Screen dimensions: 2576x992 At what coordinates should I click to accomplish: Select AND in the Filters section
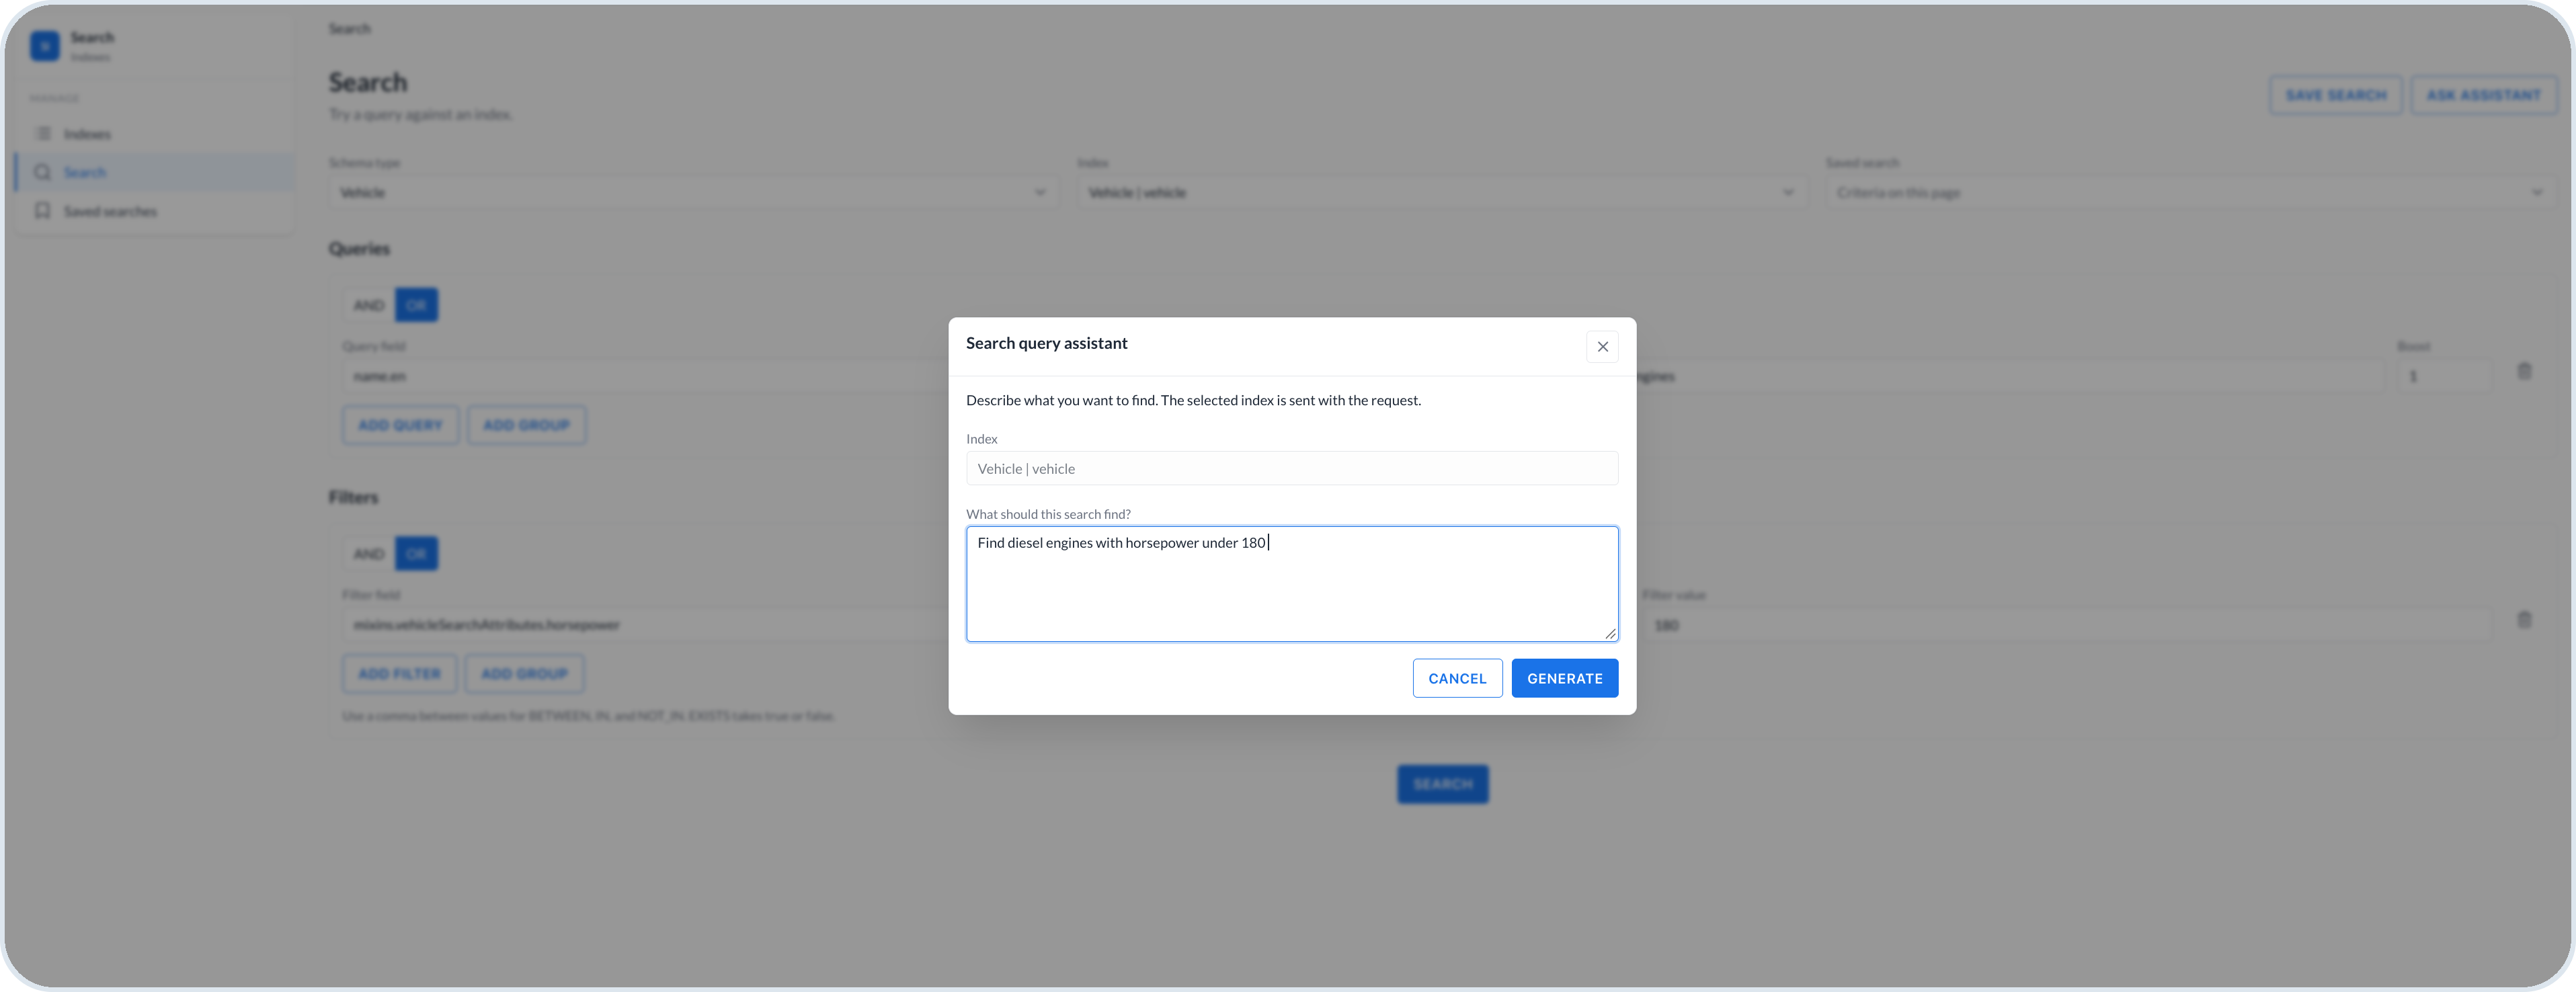[368, 554]
